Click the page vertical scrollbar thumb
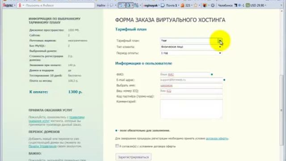Image resolution: width=286 pixels, height=161 pixels. [282, 110]
